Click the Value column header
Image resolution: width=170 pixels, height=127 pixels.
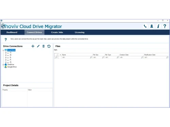40,90
